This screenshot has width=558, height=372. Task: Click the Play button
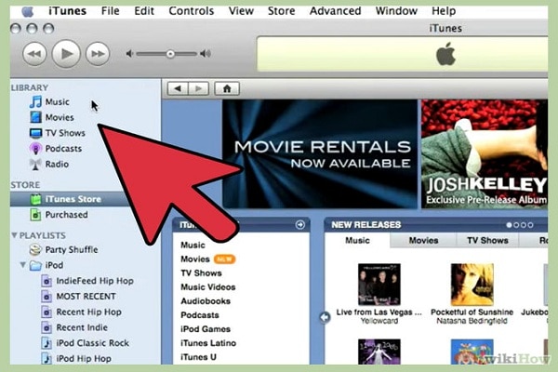coord(66,54)
